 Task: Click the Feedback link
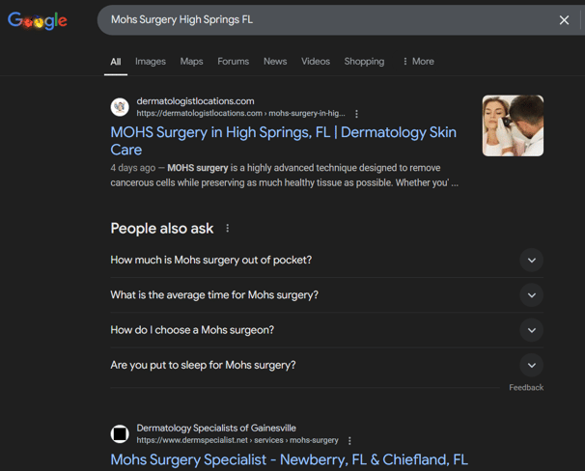tap(526, 388)
